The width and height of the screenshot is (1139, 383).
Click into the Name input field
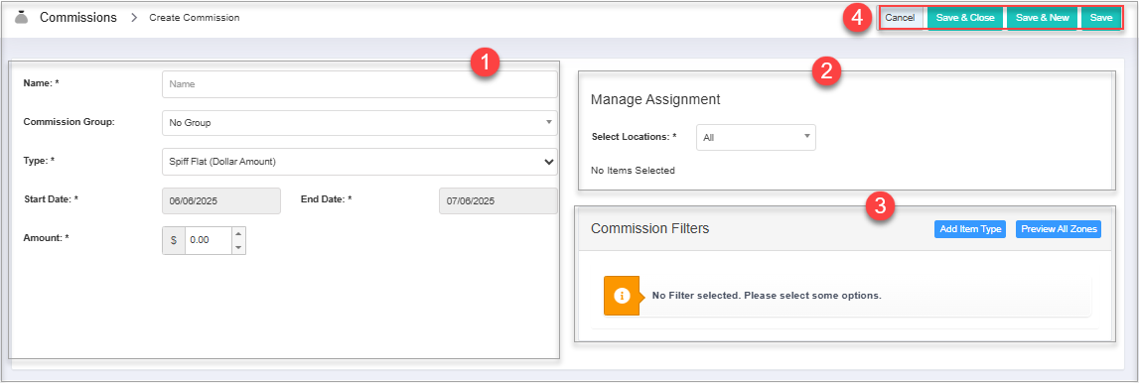tap(359, 84)
